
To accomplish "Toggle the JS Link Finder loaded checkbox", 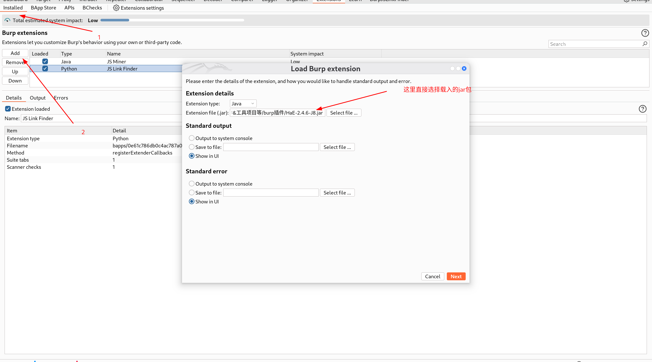I will point(45,68).
